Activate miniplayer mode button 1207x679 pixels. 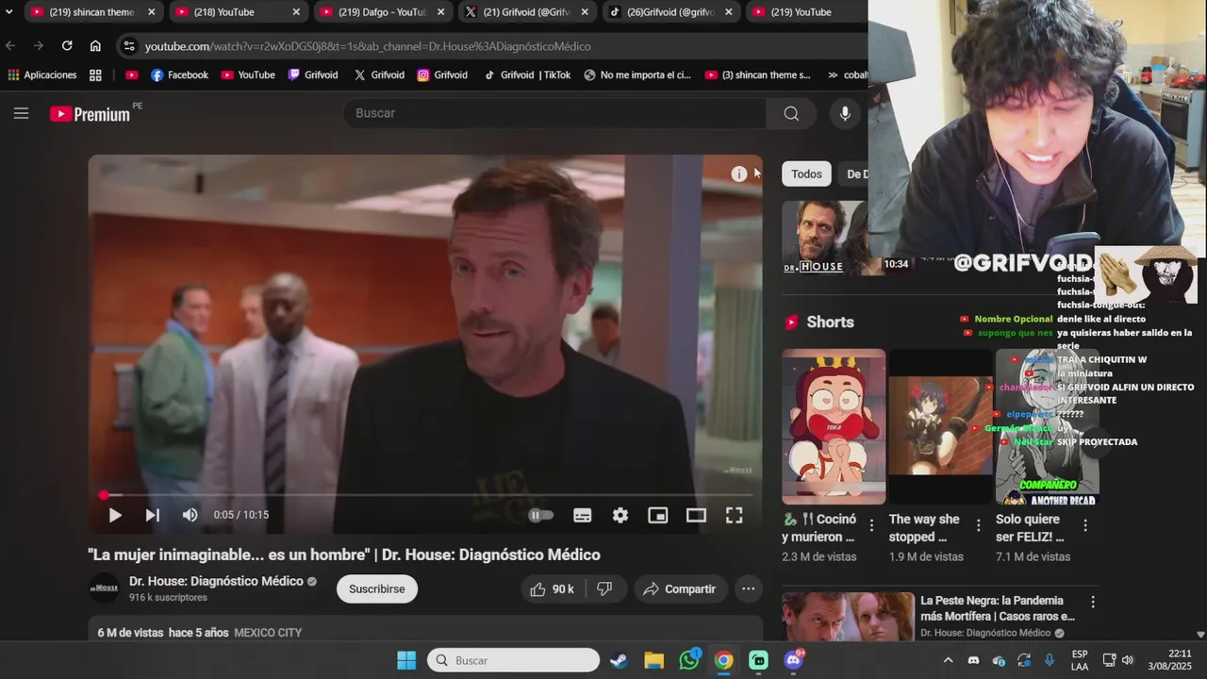658,515
